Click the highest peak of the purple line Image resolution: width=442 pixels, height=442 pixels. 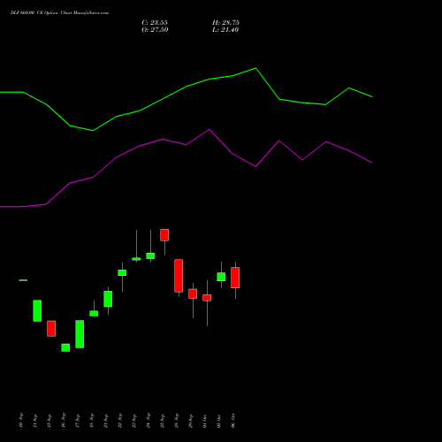210,129
